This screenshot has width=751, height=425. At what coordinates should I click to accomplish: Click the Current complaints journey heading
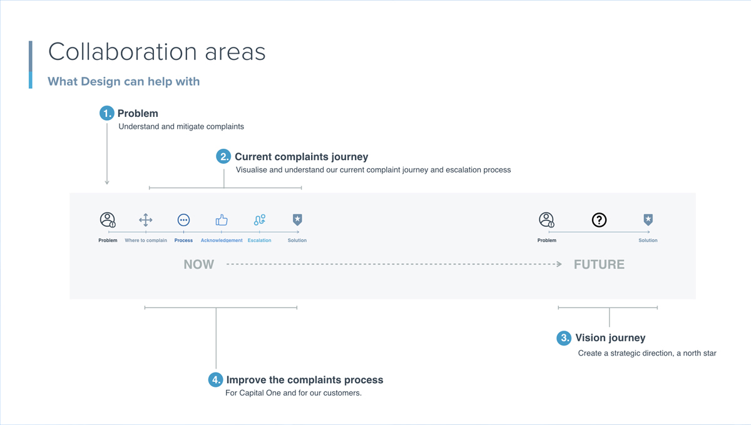point(302,157)
